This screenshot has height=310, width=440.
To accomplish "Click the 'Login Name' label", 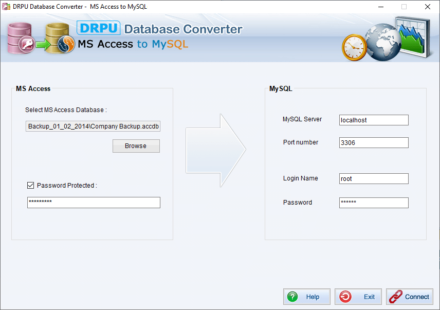I will point(301,178).
